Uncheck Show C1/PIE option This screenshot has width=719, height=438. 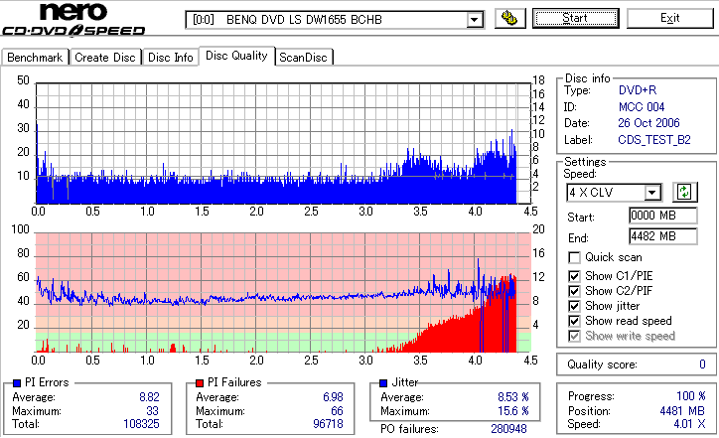pyautogui.click(x=574, y=276)
